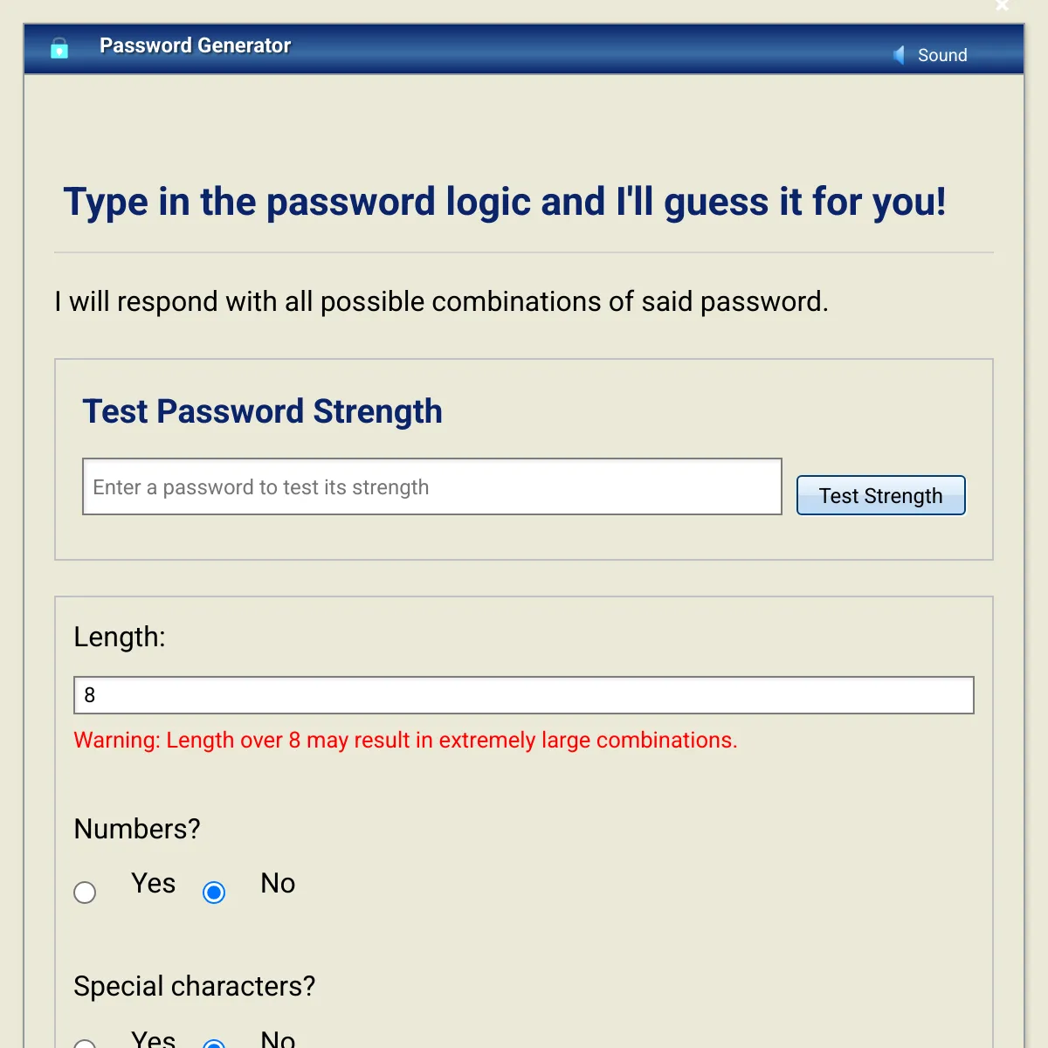Close the dialog with the X
This screenshot has height=1048, width=1048.
click(x=1002, y=6)
